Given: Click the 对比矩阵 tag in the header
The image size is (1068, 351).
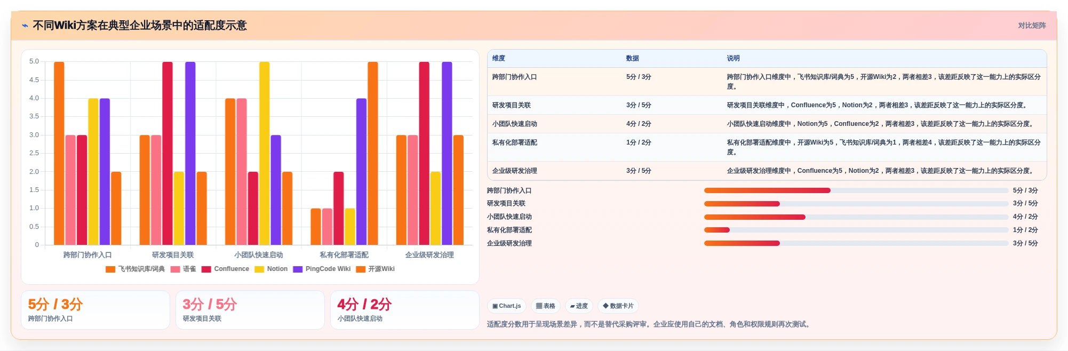Looking at the screenshot, I should [x=1032, y=26].
